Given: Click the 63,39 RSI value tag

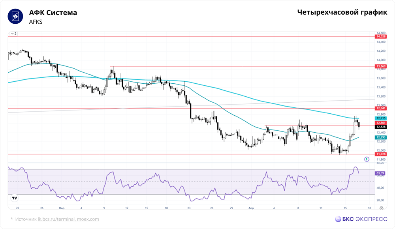Looking at the screenshot, I should click(380, 173).
